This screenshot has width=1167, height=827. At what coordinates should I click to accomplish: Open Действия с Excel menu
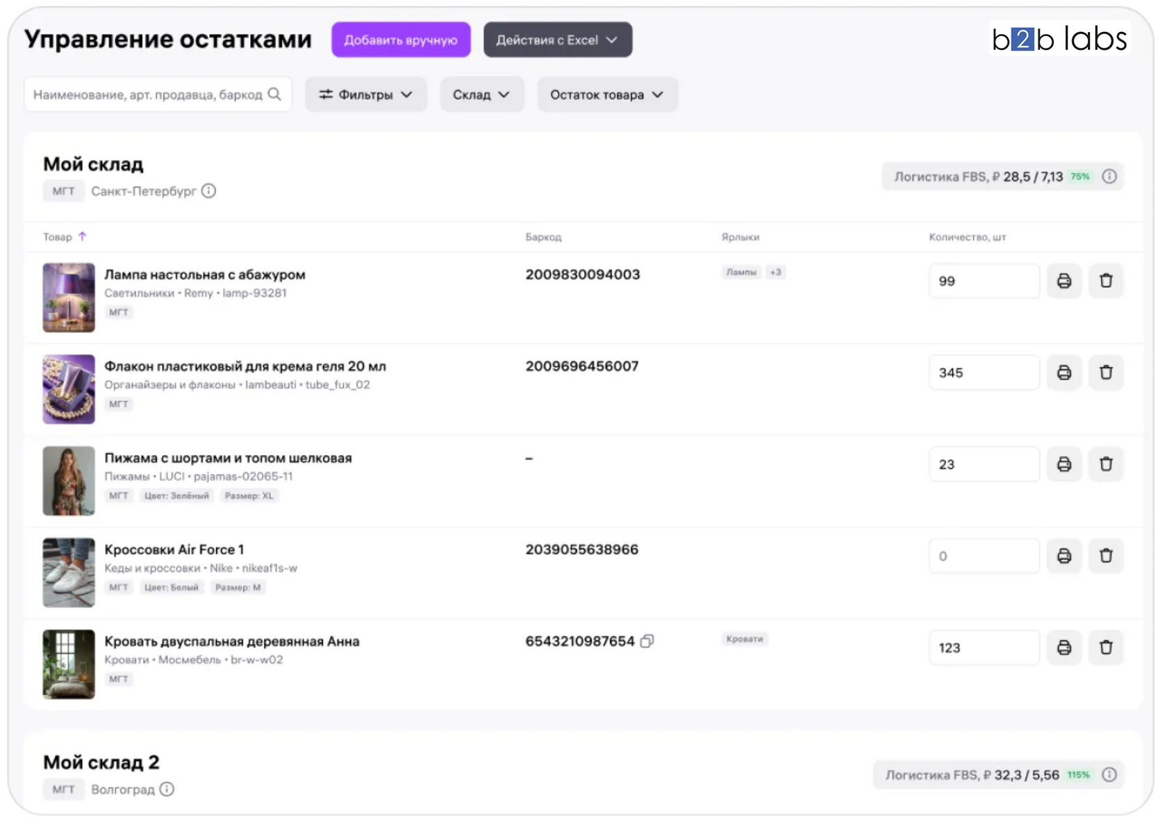[x=557, y=40]
